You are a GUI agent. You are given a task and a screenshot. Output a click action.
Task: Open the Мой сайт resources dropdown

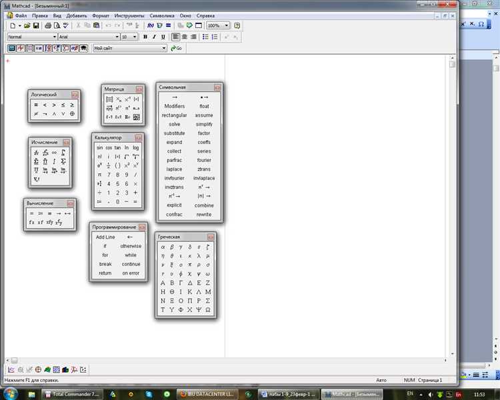[164, 48]
